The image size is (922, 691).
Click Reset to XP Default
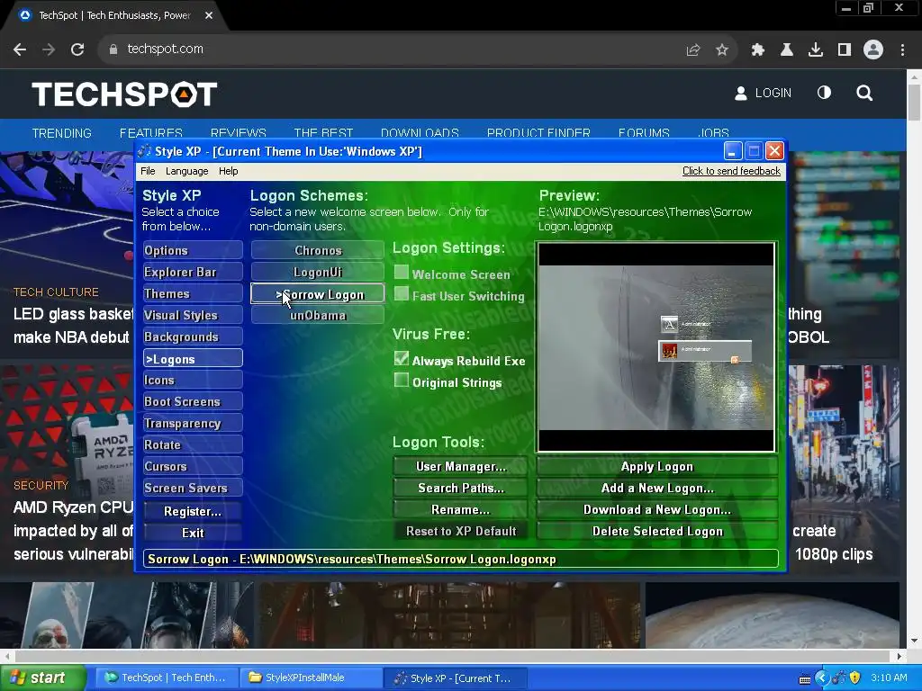point(461,531)
